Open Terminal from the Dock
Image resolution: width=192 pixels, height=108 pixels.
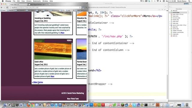146,105
